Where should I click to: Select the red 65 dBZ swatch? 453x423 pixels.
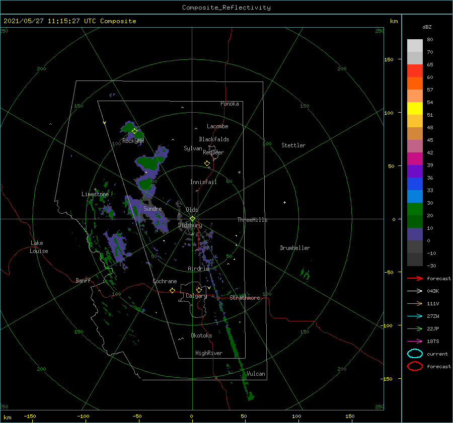click(x=415, y=71)
